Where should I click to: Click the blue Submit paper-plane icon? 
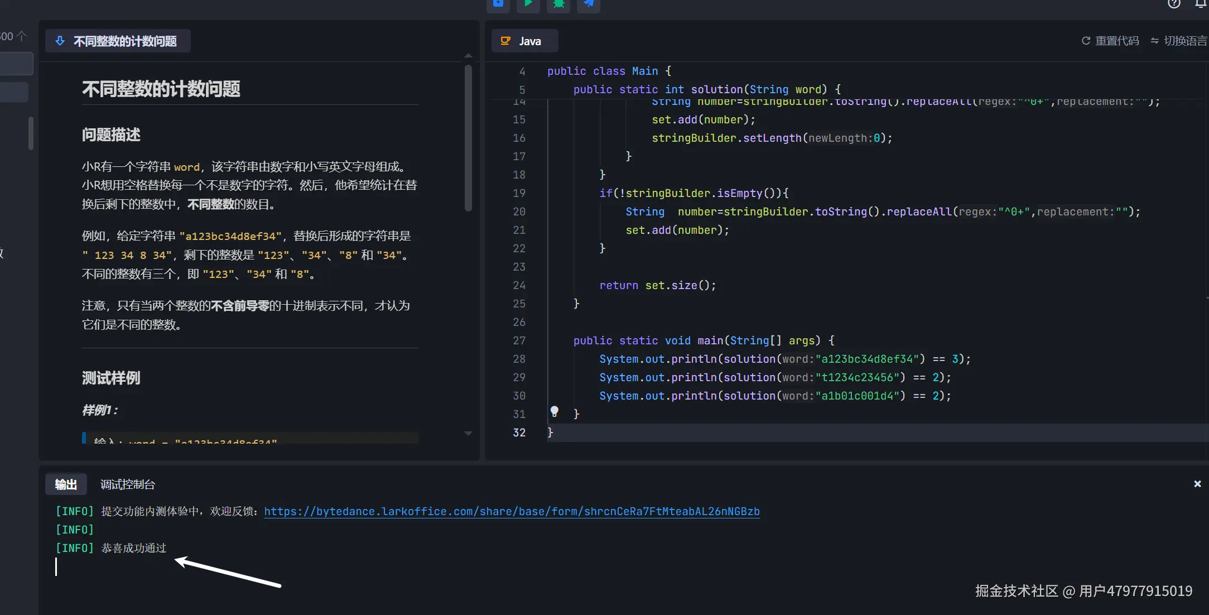pos(588,4)
